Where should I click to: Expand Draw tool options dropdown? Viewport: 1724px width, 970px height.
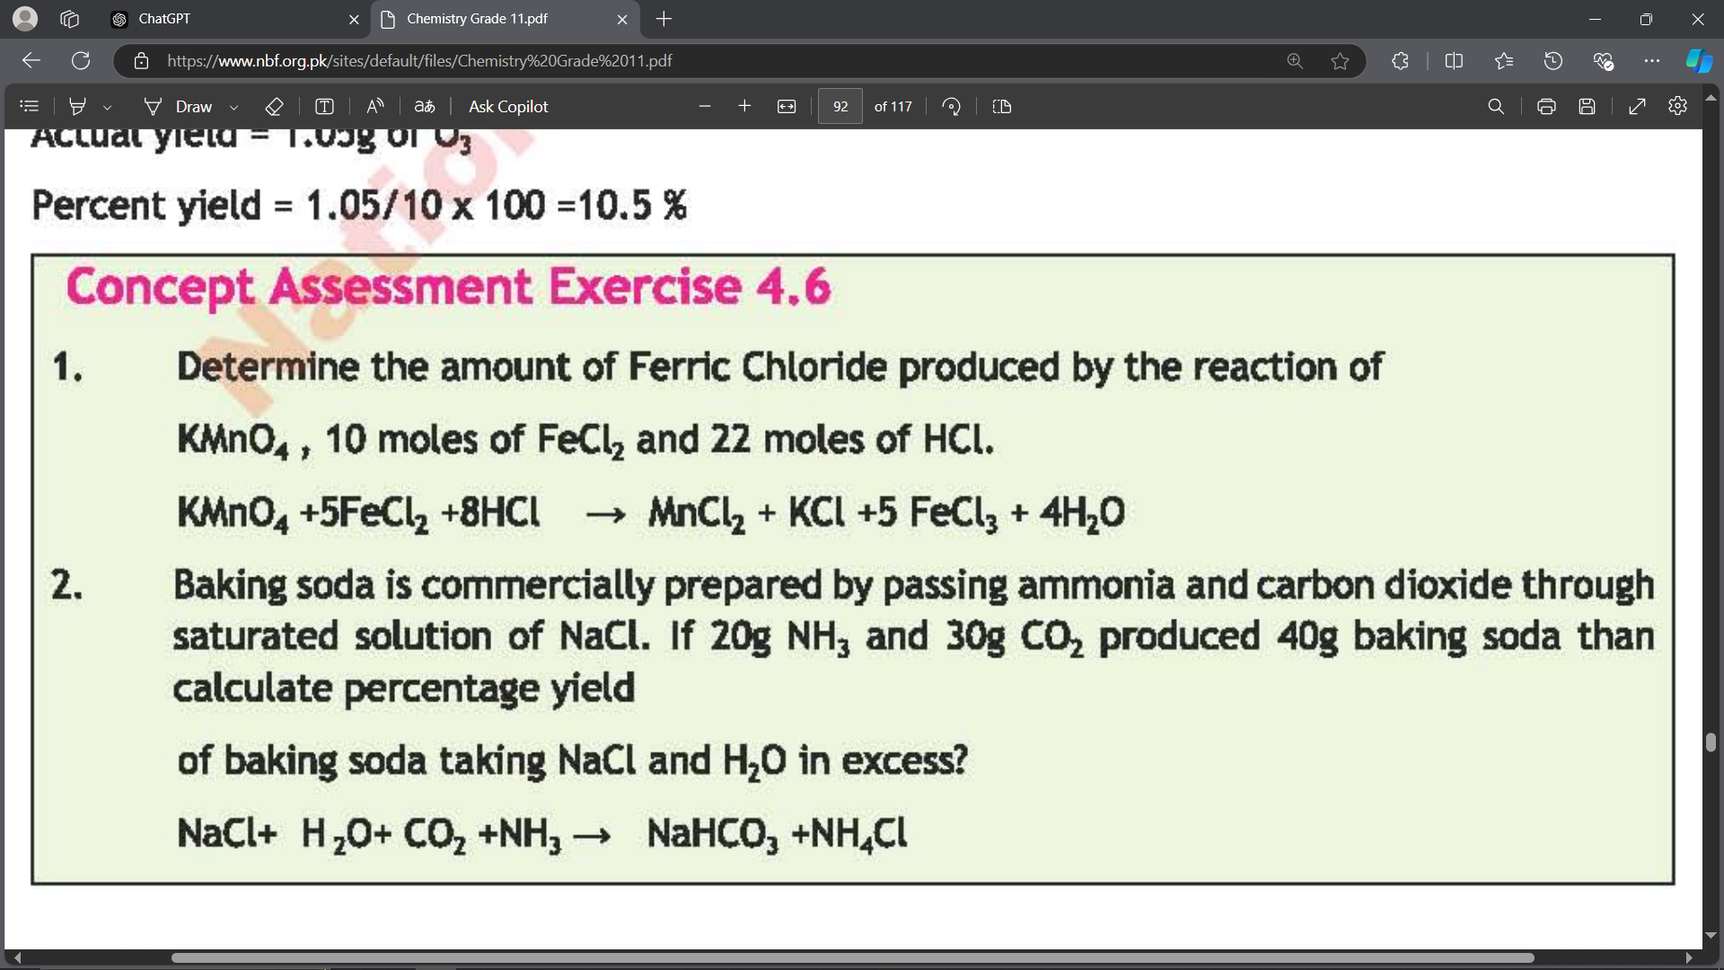(x=233, y=107)
